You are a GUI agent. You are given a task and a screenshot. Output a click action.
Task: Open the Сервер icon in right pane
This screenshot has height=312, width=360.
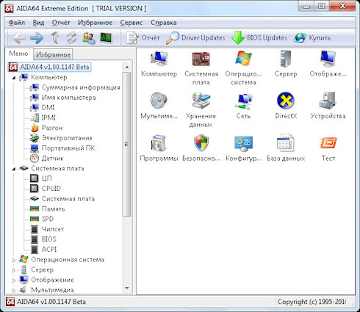(286, 64)
